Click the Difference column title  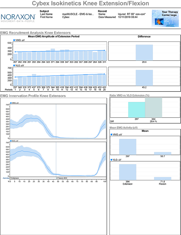[x=144, y=36]
